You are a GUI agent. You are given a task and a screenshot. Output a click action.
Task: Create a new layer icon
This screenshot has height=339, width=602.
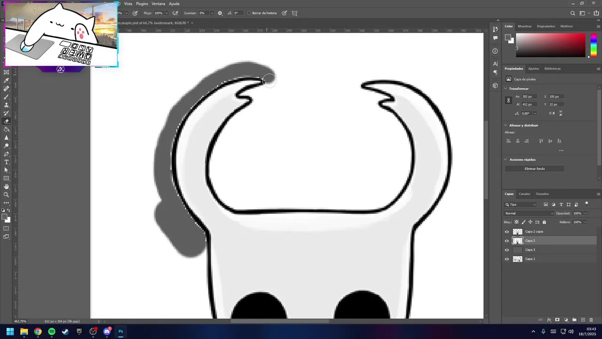(583, 320)
